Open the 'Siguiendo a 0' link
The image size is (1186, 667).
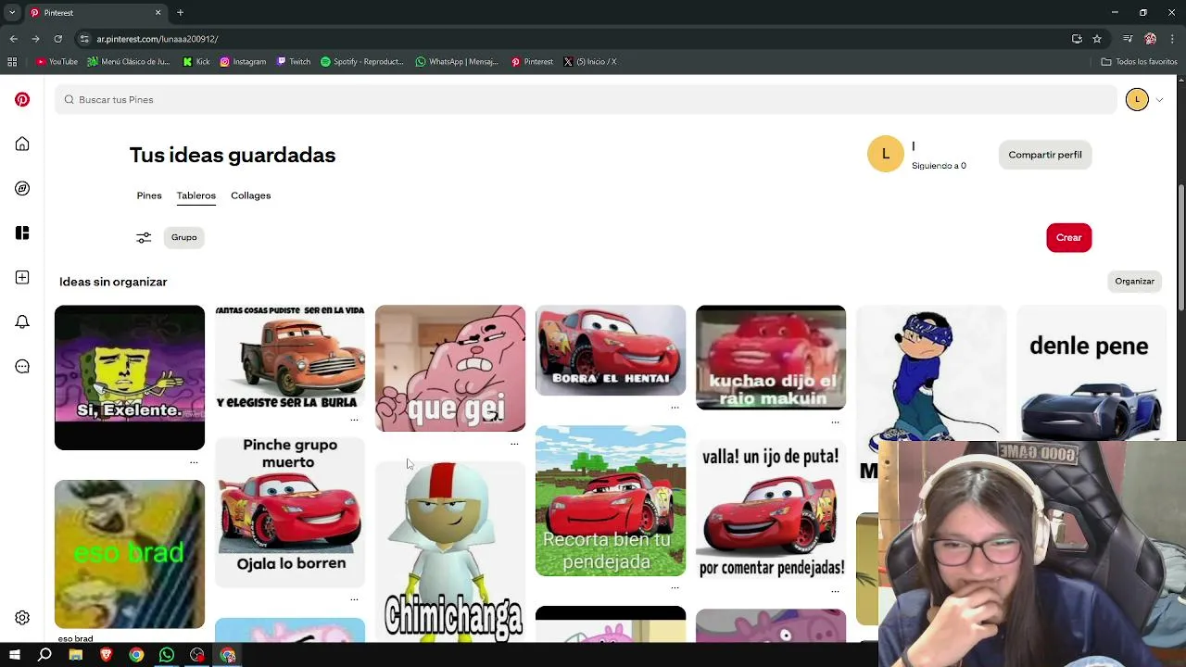pyautogui.click(x=939, y=166)
